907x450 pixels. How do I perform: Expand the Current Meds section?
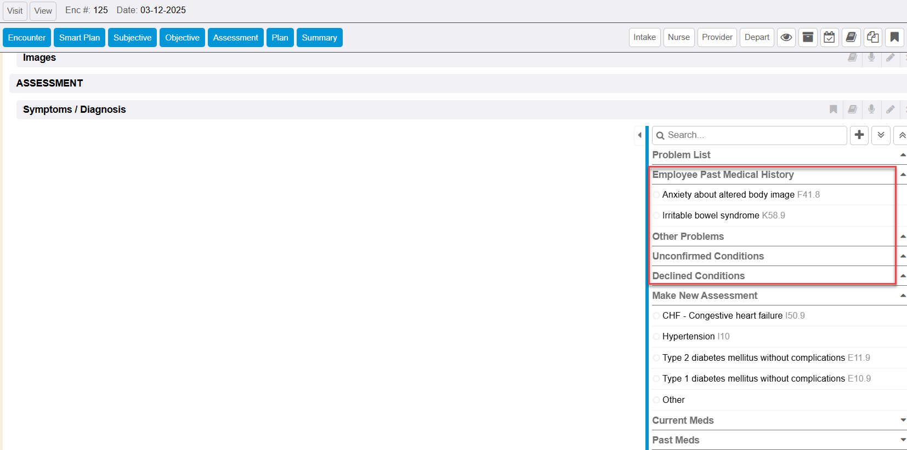tap(903, 420)
